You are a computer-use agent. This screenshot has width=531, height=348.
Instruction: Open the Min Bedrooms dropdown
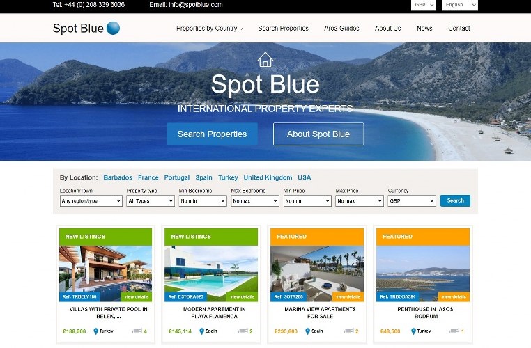[x=203, y=201]
